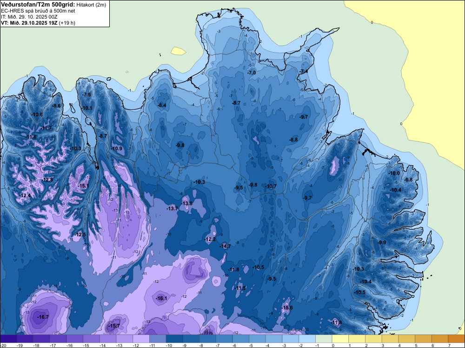Select the legend swatch between -11 and -10
465x348 pixels.
(158, 339)
